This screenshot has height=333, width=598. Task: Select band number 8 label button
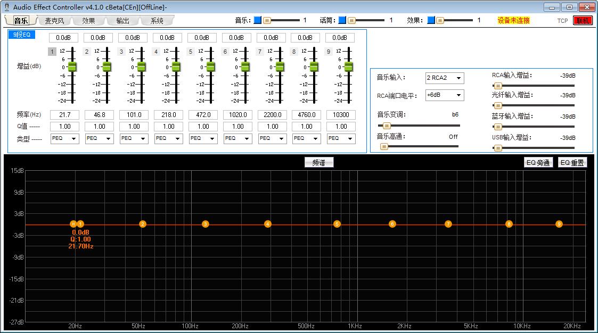pyautogui.click(x=293, y=52)
